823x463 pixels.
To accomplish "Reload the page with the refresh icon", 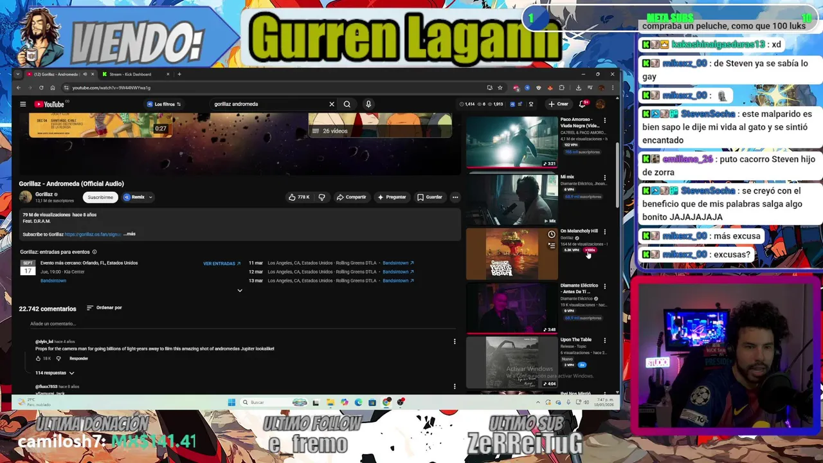I will [x=41, y=87].
